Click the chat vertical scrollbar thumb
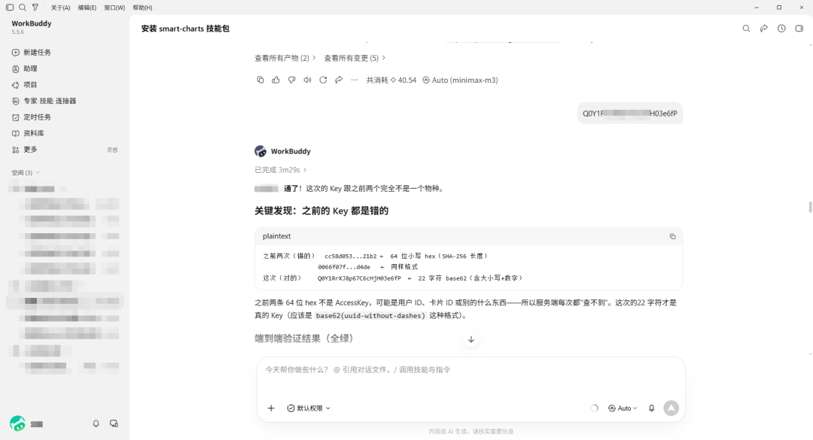 (810, 207)
